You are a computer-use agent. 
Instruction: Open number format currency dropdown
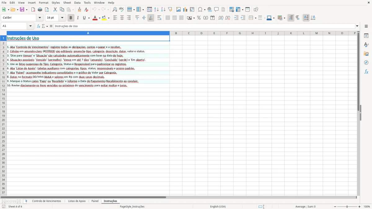[x=194, y=18]
